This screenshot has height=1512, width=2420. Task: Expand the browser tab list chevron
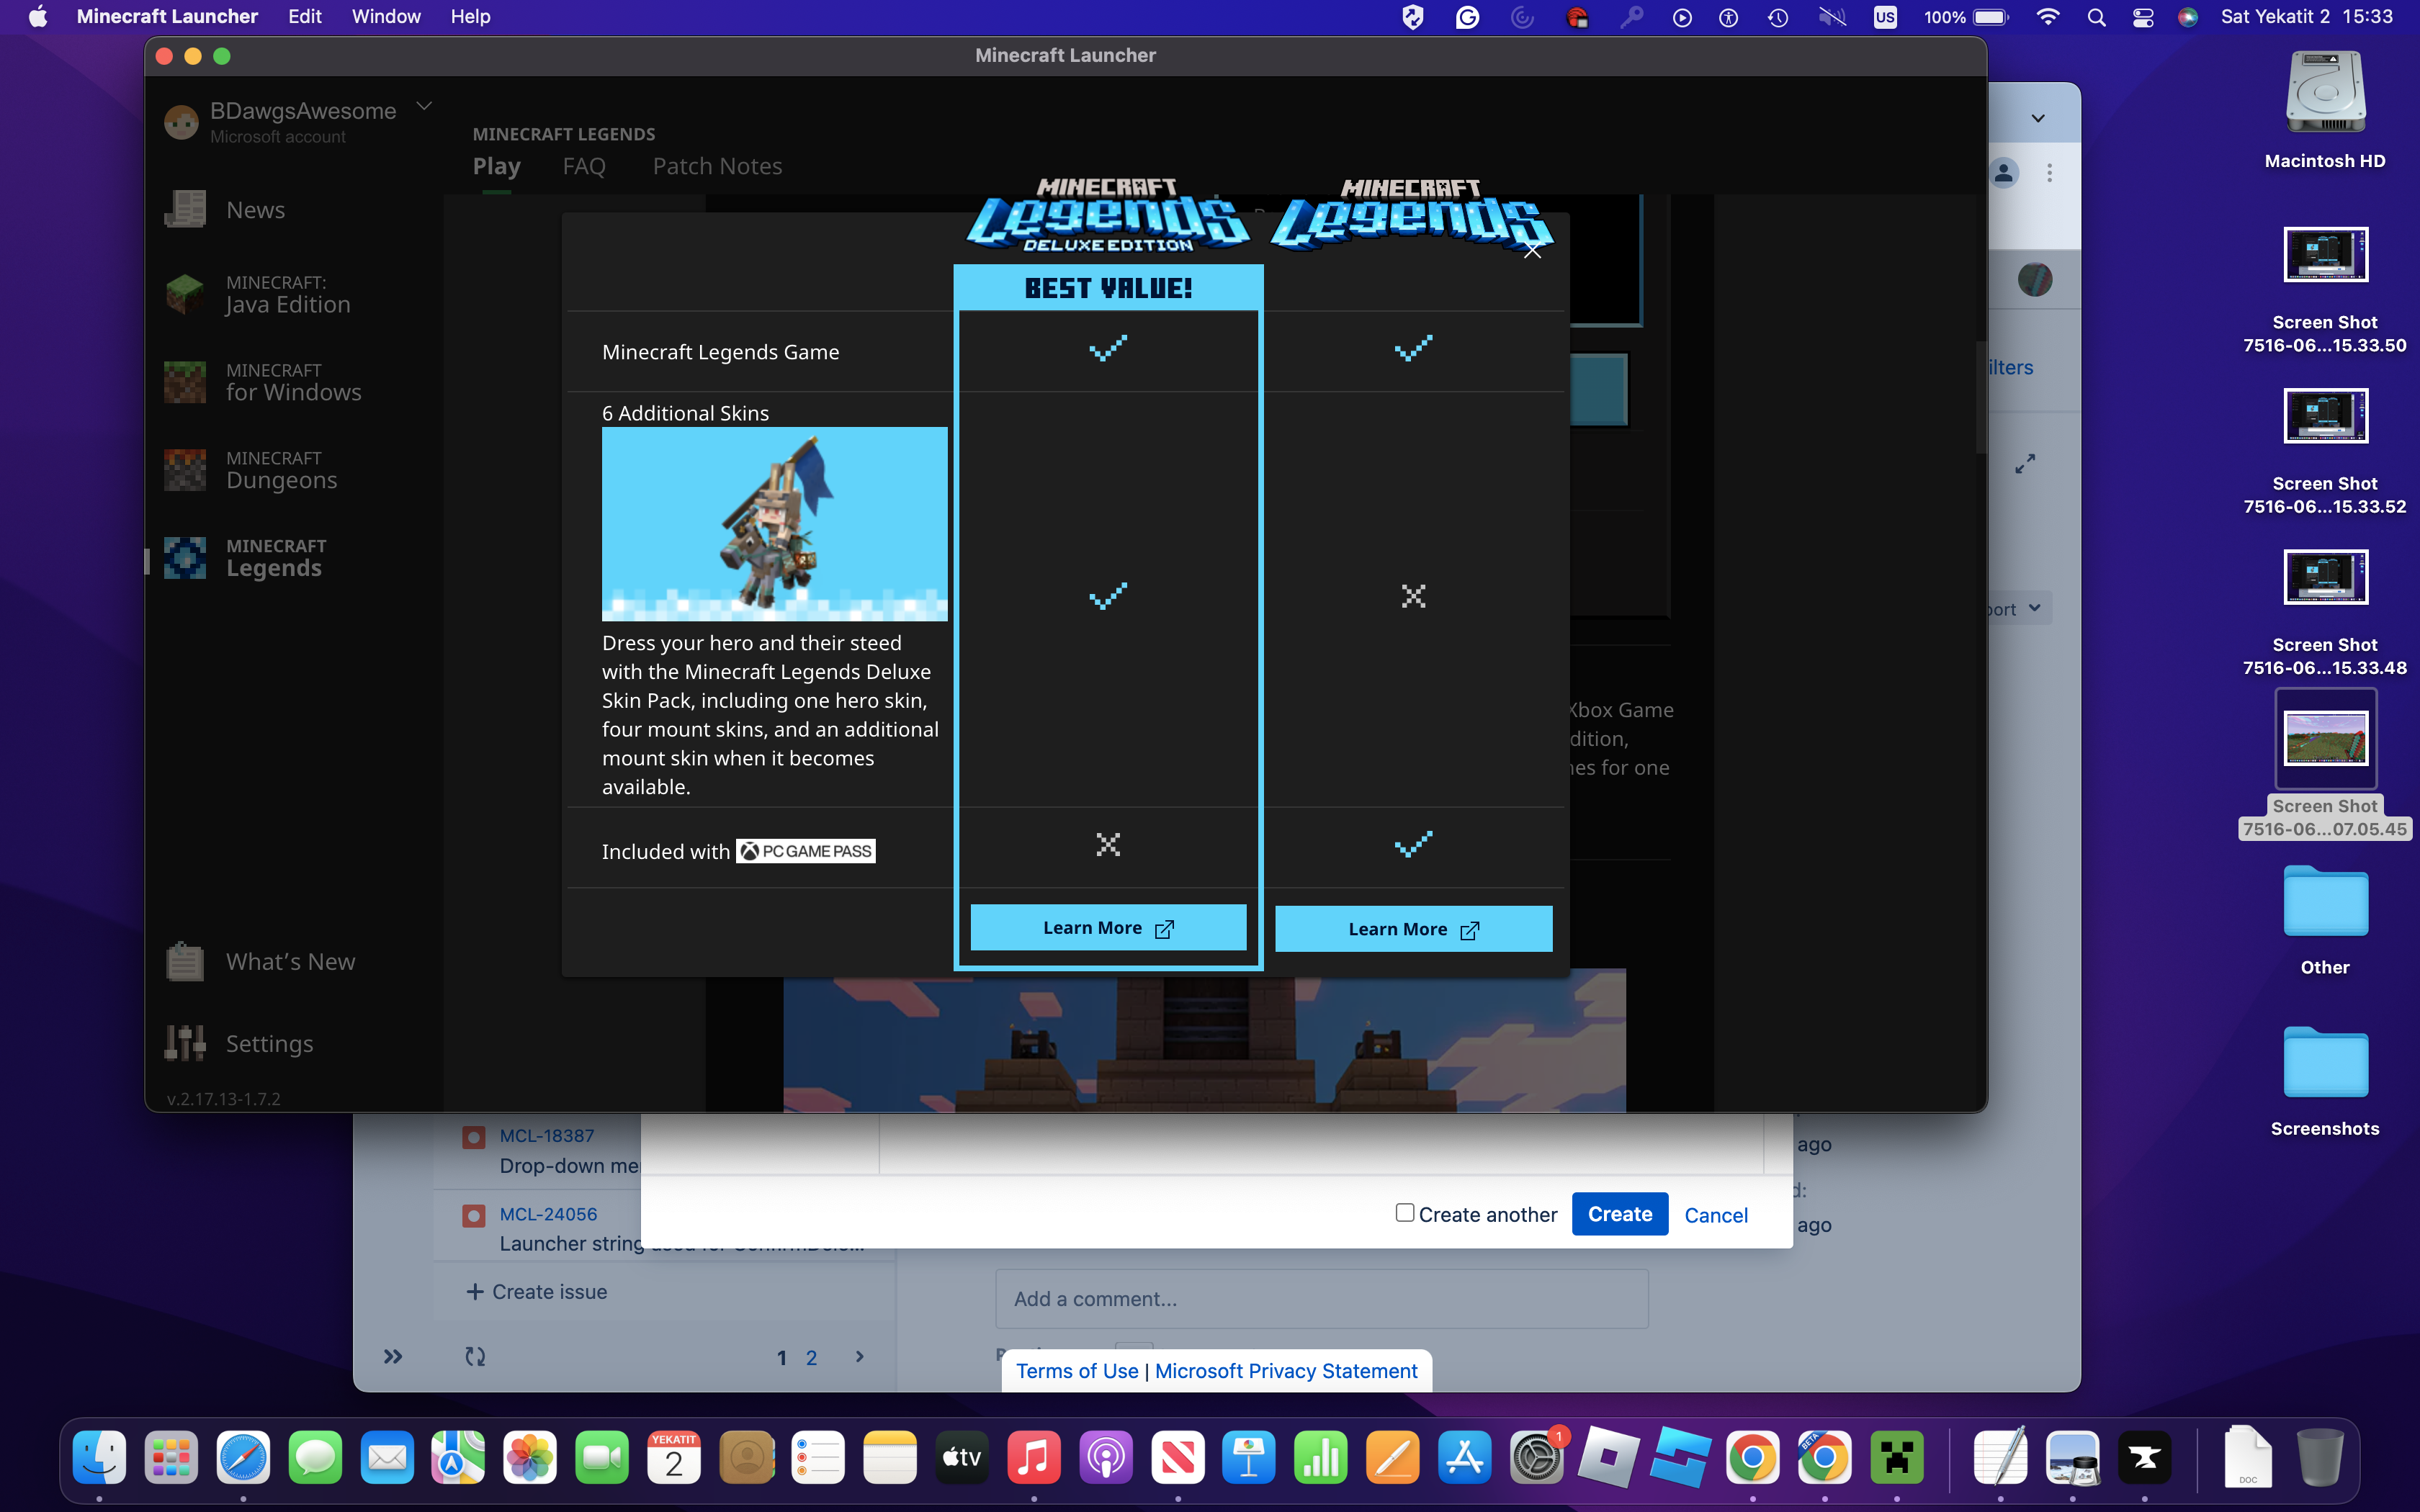(2038, 118)
